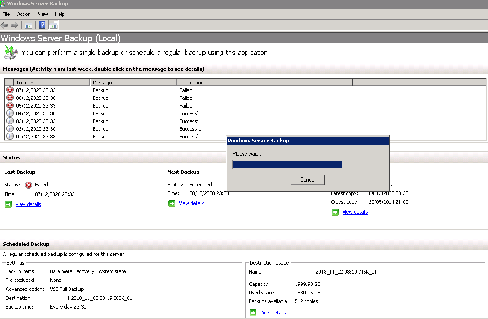The width and height of the screenshot is (488, 319).
Task: Open View details link under Last Backup
Action: pyautogui.click(x=28, y=205)
